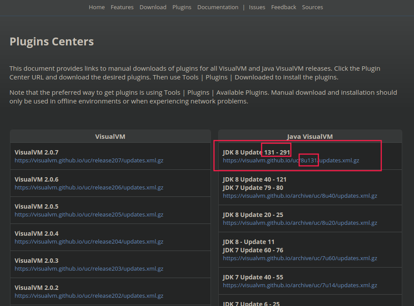Click the Feedback navigation link
Viewport: 414px width, 306px height.
coord(283,7)
